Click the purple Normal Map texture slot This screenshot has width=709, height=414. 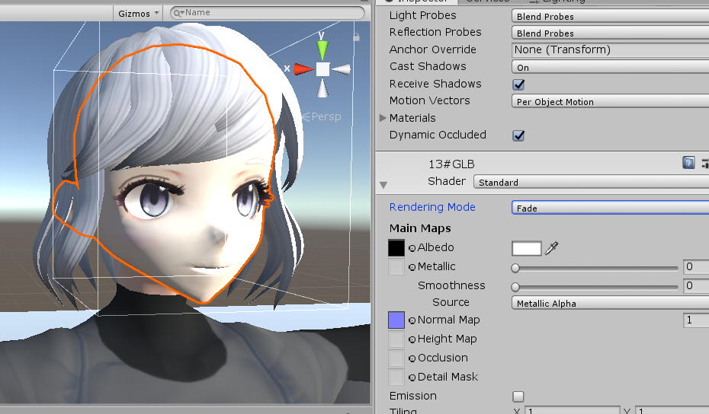click(x=396, y=320)
